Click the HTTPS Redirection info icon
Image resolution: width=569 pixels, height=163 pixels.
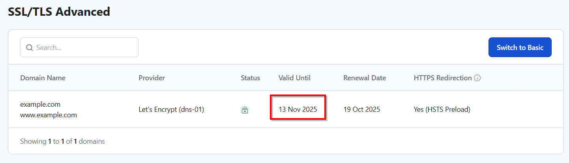pyautogui.click(x=477, y=78)
